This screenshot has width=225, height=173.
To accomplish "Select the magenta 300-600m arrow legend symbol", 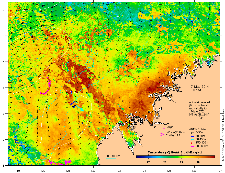I will (x=193, y=146).
